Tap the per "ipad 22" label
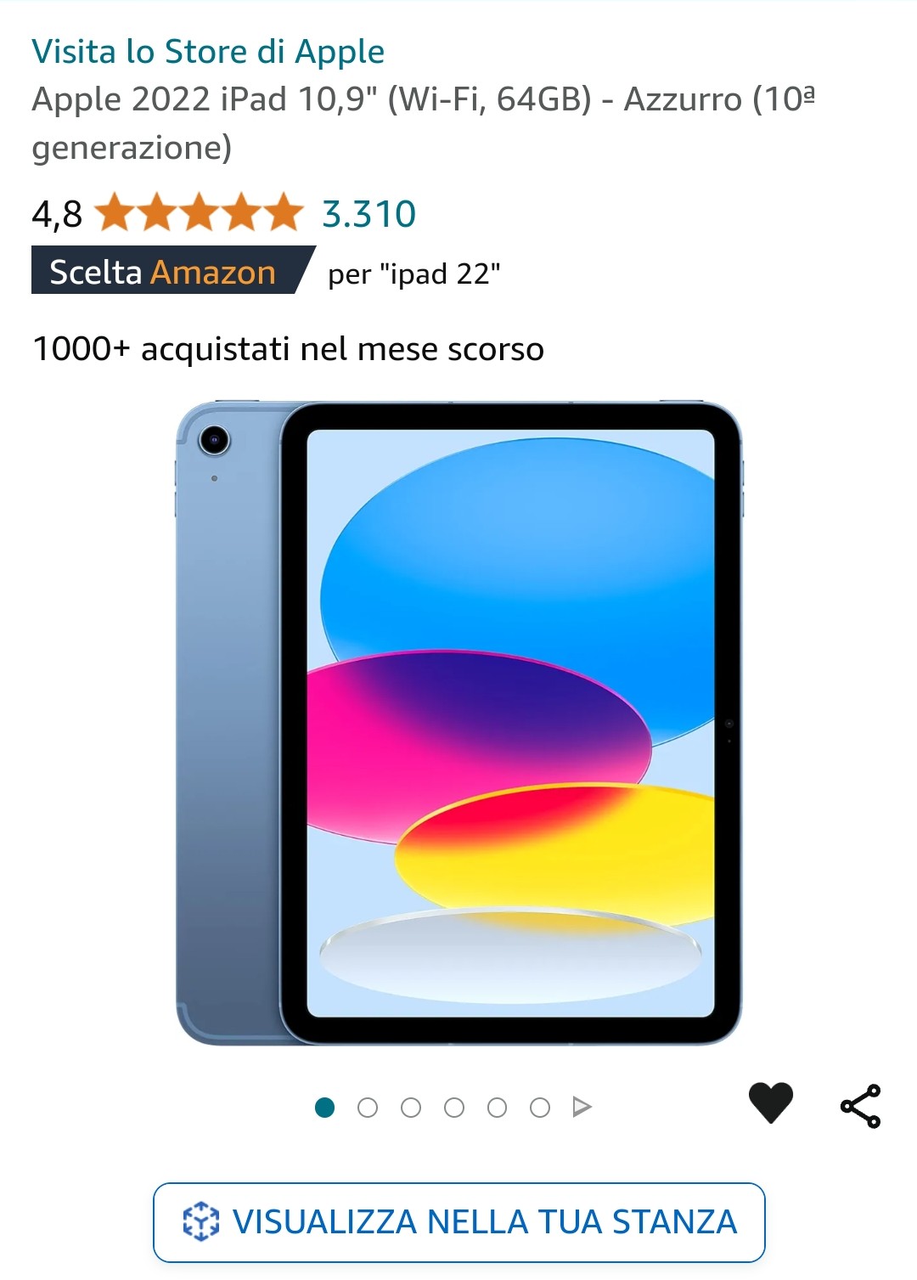 [414, 274]
